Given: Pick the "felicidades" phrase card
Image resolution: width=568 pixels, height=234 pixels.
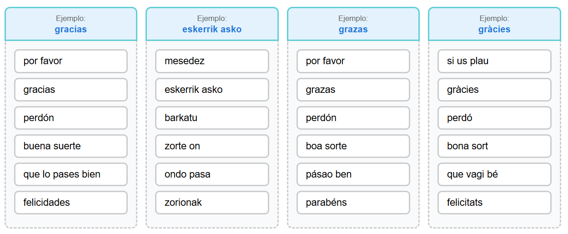Looking at the screenshot, I should coord(71,203).
